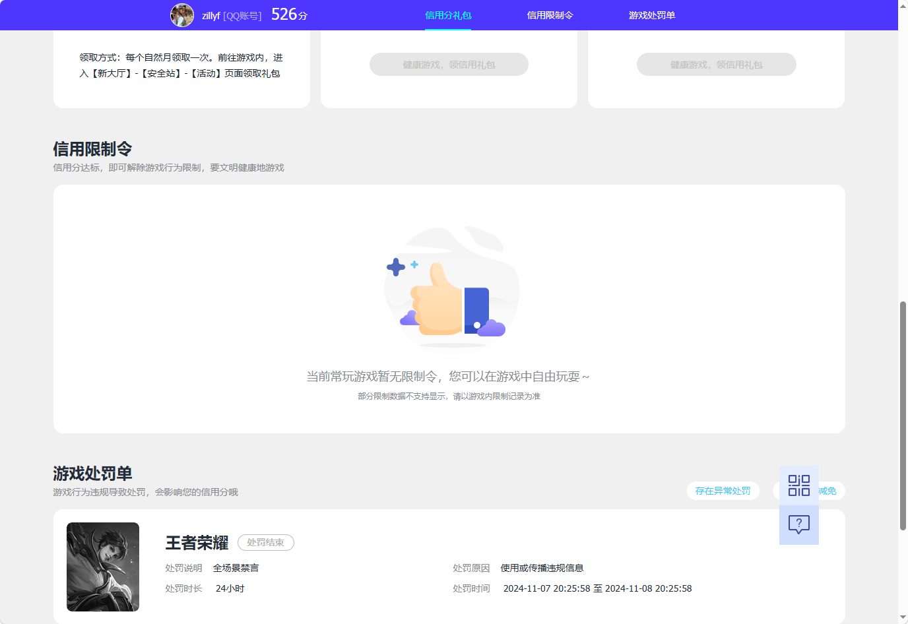Open 存在异常处罚 appeal link
Screen dimensions: 908x624
[723, 491]
